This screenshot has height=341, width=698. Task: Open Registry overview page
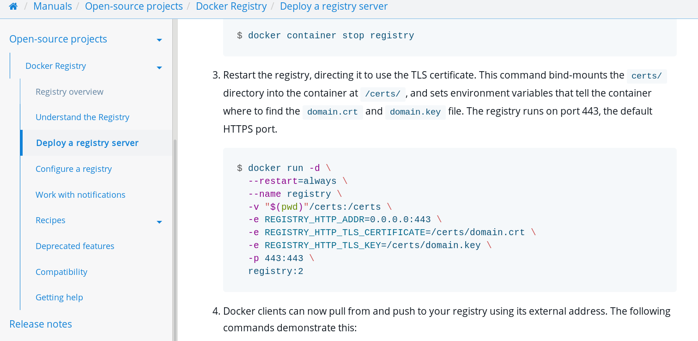(69, 92)
